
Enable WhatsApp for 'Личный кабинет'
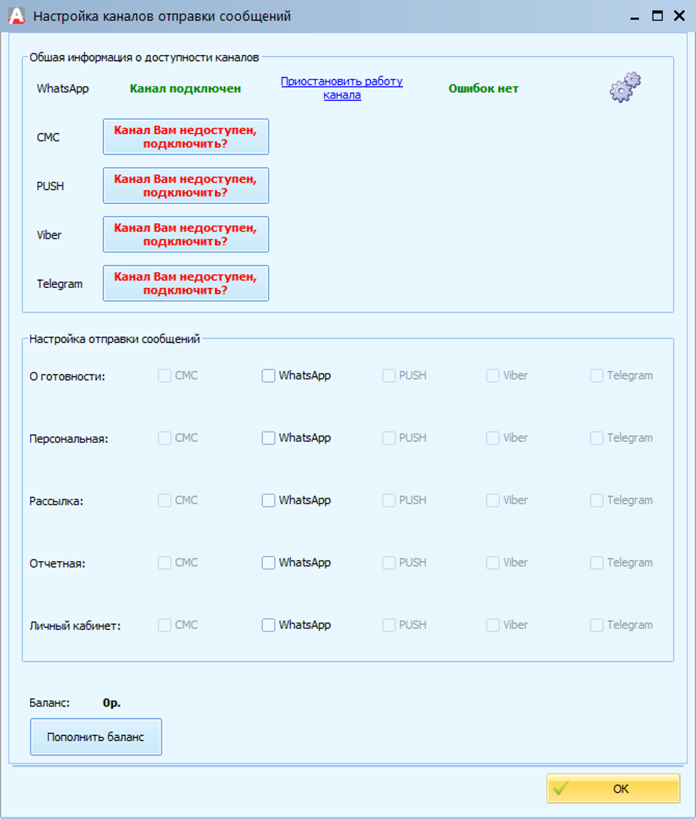point(269,625)
